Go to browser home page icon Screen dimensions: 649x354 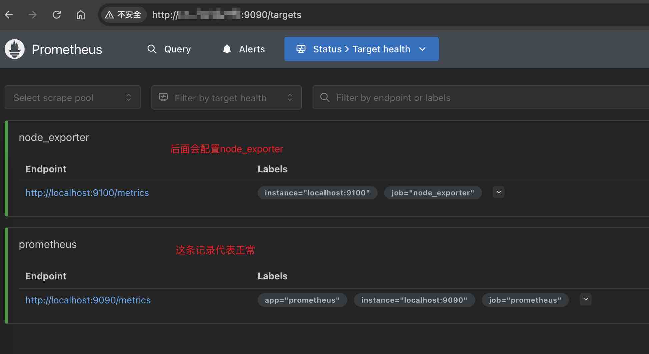point(81,15)
